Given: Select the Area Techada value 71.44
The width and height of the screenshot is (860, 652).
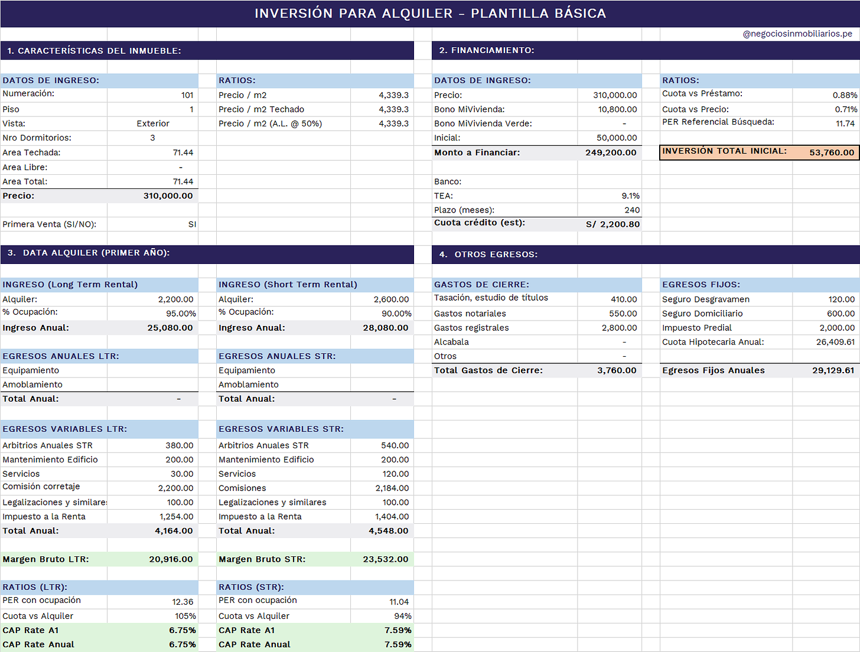Looking at the screenshot, I should coord(152,152).
